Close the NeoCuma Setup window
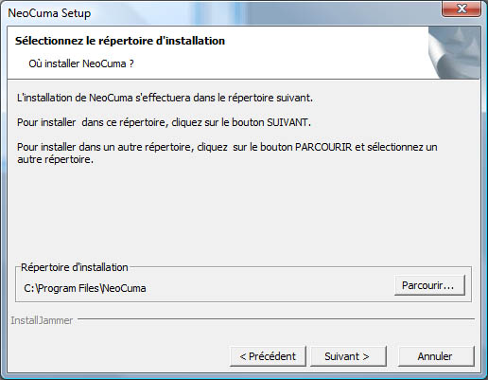 point(462,9)
